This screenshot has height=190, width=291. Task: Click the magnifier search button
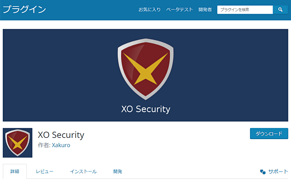280,9
